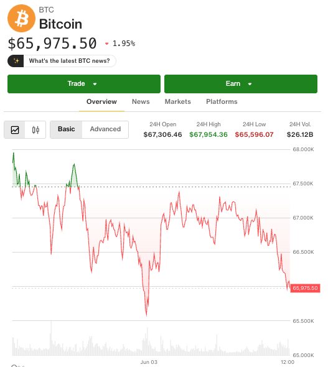Viewport: 328px width, 367px height.
Task: Click the 65.500K axis label
Action: click(303, 321)
